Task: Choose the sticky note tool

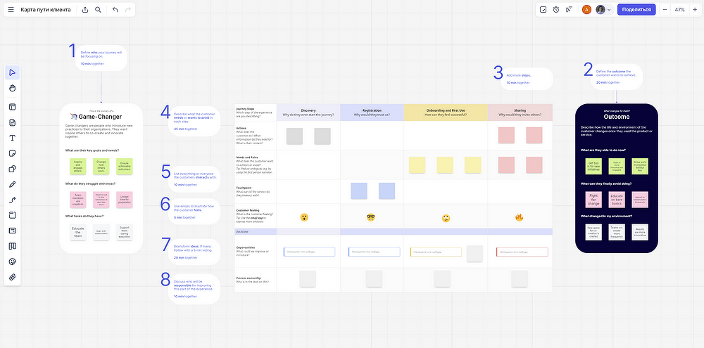Action: pyautogui.click(x=12, y=153)
